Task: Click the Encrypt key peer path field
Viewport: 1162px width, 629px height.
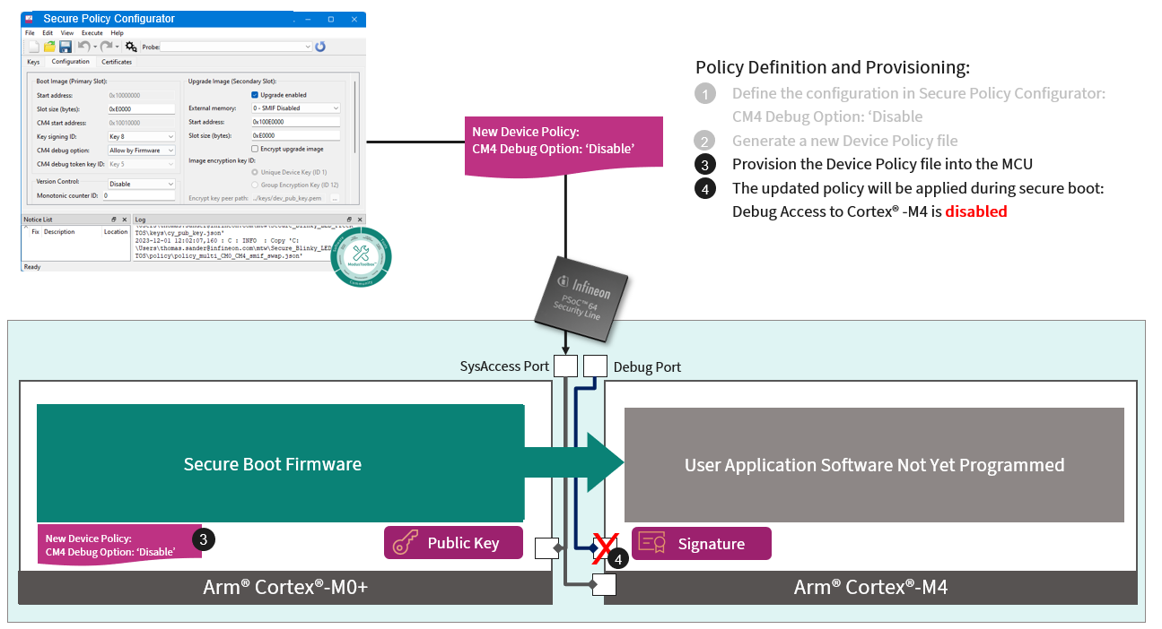Action: point(288,198)
